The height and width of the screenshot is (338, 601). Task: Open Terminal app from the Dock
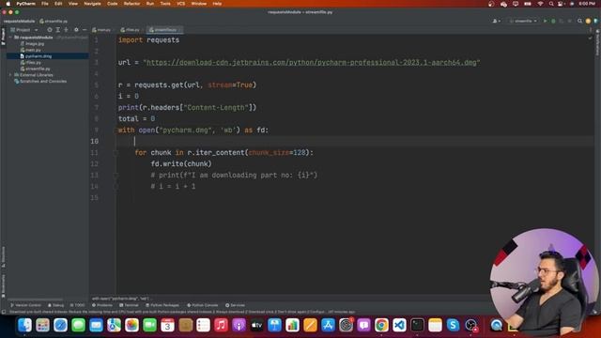click(417, 326)
